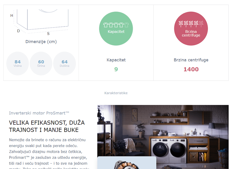Screen dimensions: 234x169
Task: Select the 64 Dubina circle
Action: 65,63
